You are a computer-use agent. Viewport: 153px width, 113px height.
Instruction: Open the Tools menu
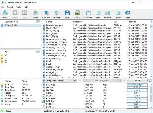click(18, 7)
